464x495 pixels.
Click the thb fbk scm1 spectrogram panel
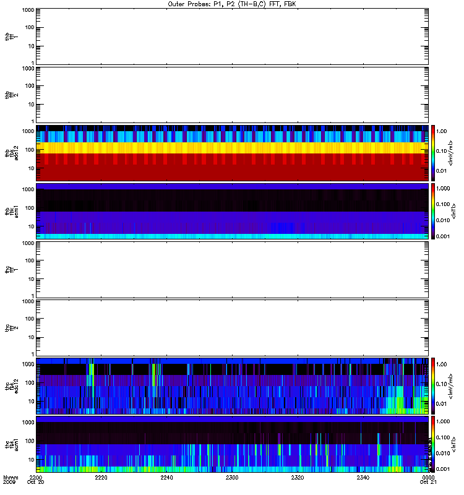pyautogui.click(x=232, y=211)
